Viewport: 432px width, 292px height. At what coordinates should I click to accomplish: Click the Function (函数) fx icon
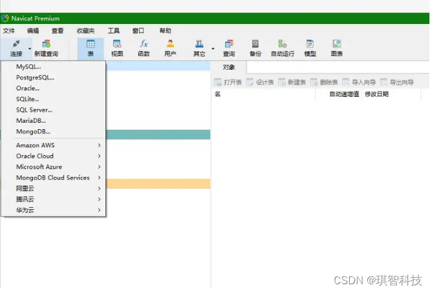click(144, 44)
